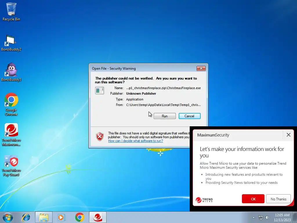Viewport: 297px width, 223px height.
Task: Click the 'Unknown Publisher' text
Action: pos(141,93)
